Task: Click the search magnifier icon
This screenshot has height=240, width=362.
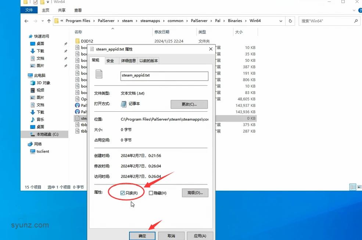Action: coord(356,21)
